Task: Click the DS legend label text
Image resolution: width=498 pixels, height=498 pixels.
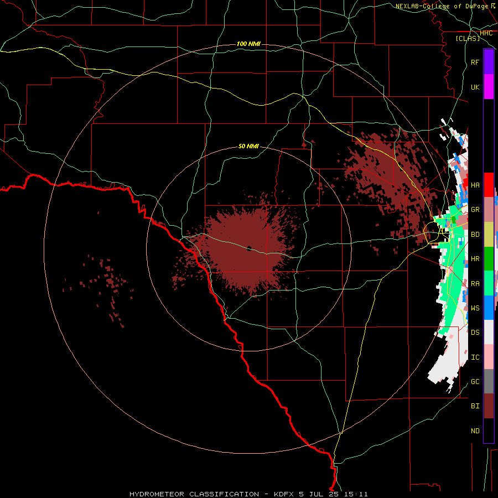Action: (475, 332)
